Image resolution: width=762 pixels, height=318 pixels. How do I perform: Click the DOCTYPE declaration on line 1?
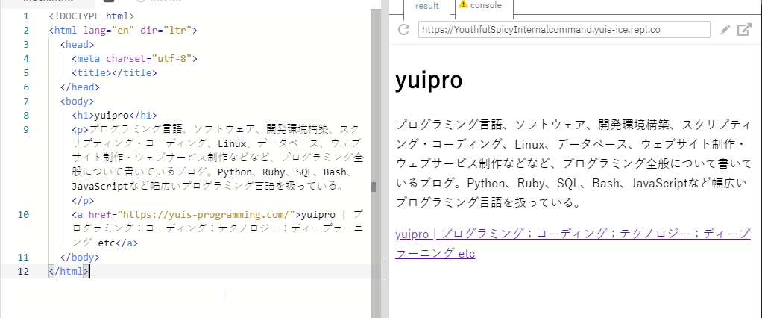coord(92,16)
